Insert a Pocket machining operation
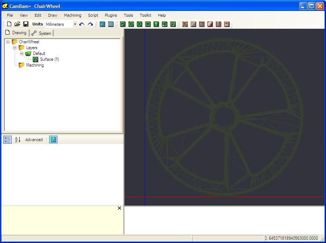The width and height of the screenshot is (326, 243). [193, 24]
